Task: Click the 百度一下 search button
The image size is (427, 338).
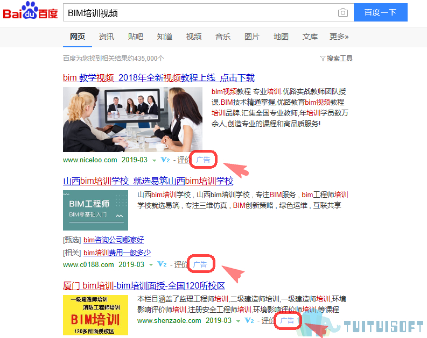Action: click(x=381, y=12)
